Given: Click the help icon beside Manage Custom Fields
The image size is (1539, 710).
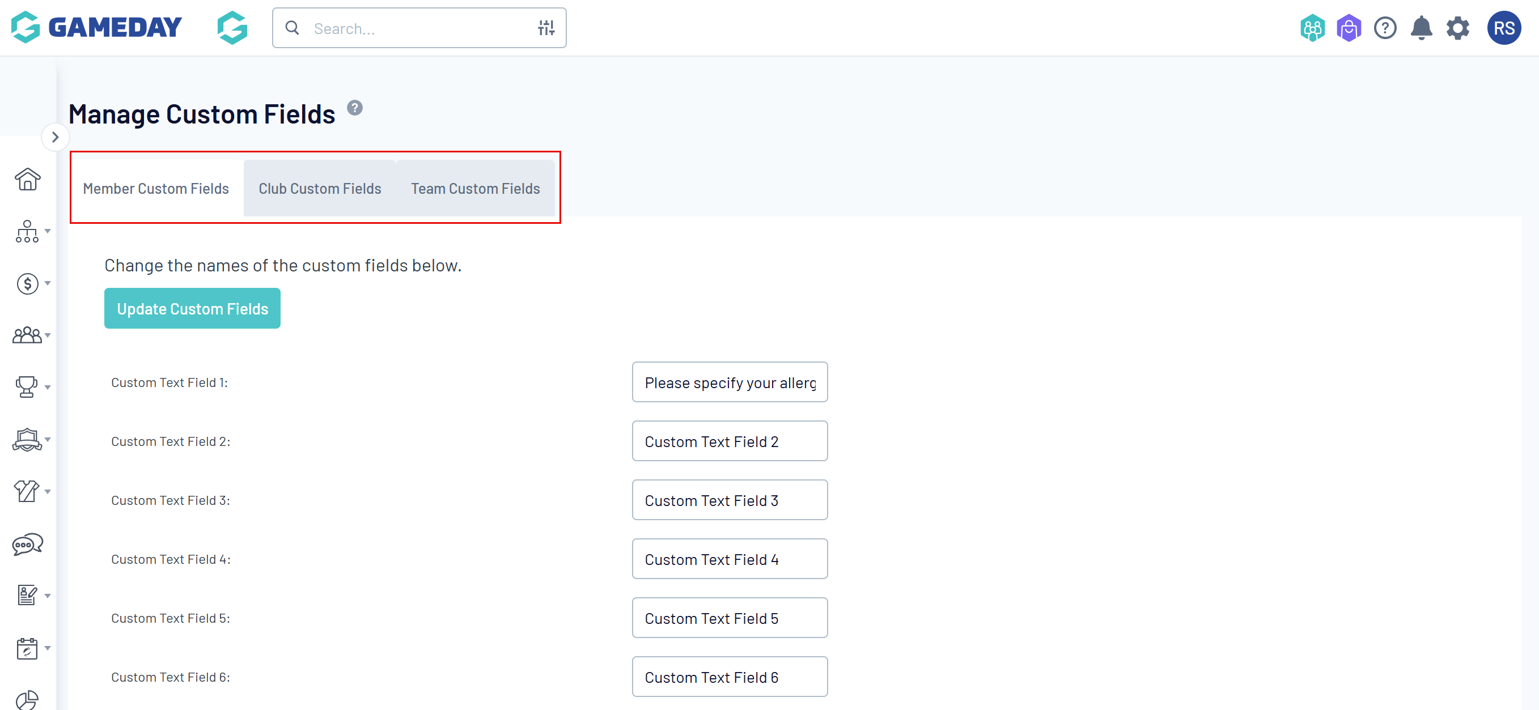Looking at the screenshot, I should pyautogui.click(x=355, y=108).
